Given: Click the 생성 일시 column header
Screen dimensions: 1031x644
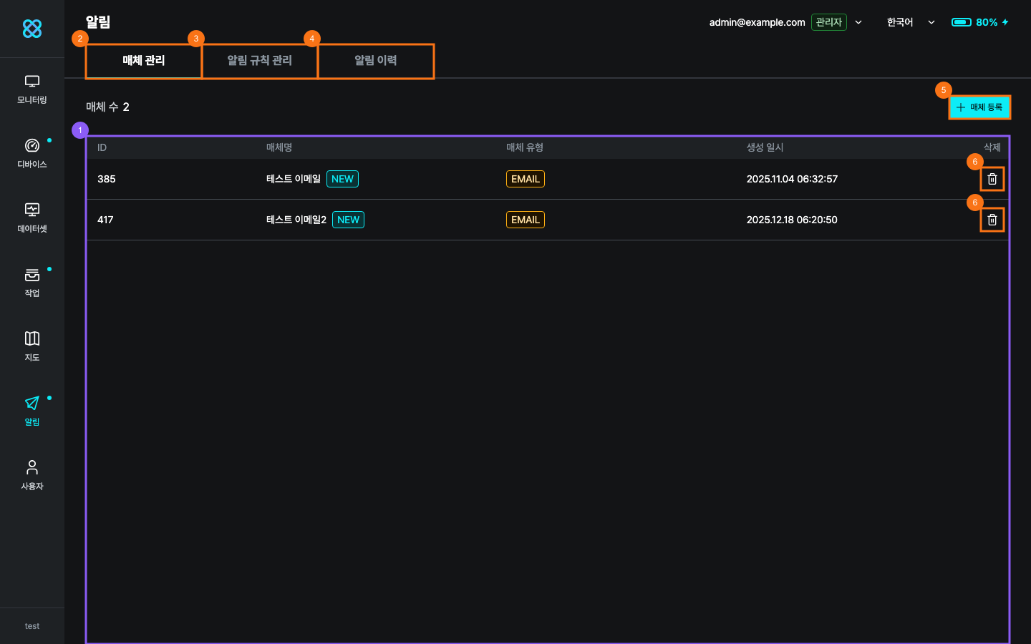Looking at the screenshot, I should [765, 147].
